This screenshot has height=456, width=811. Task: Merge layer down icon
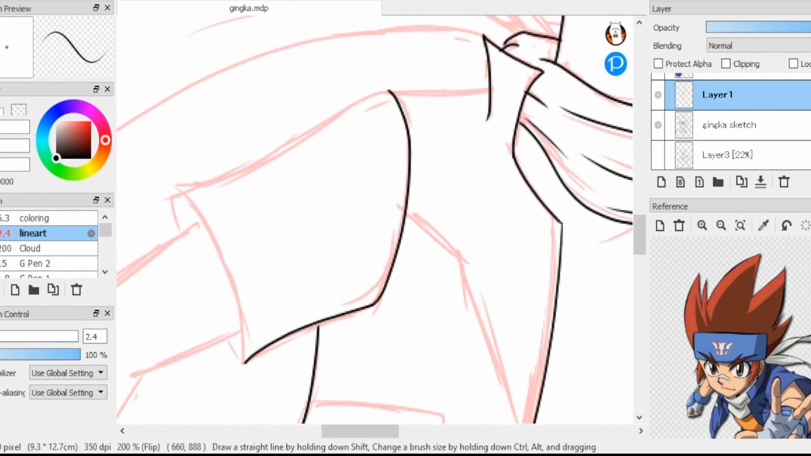[761, 182]
